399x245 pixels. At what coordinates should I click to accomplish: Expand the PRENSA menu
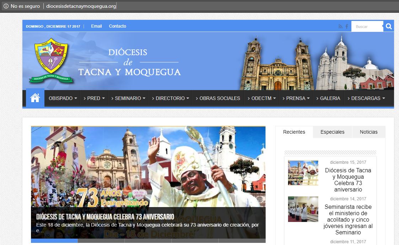[x=296, y=98]
